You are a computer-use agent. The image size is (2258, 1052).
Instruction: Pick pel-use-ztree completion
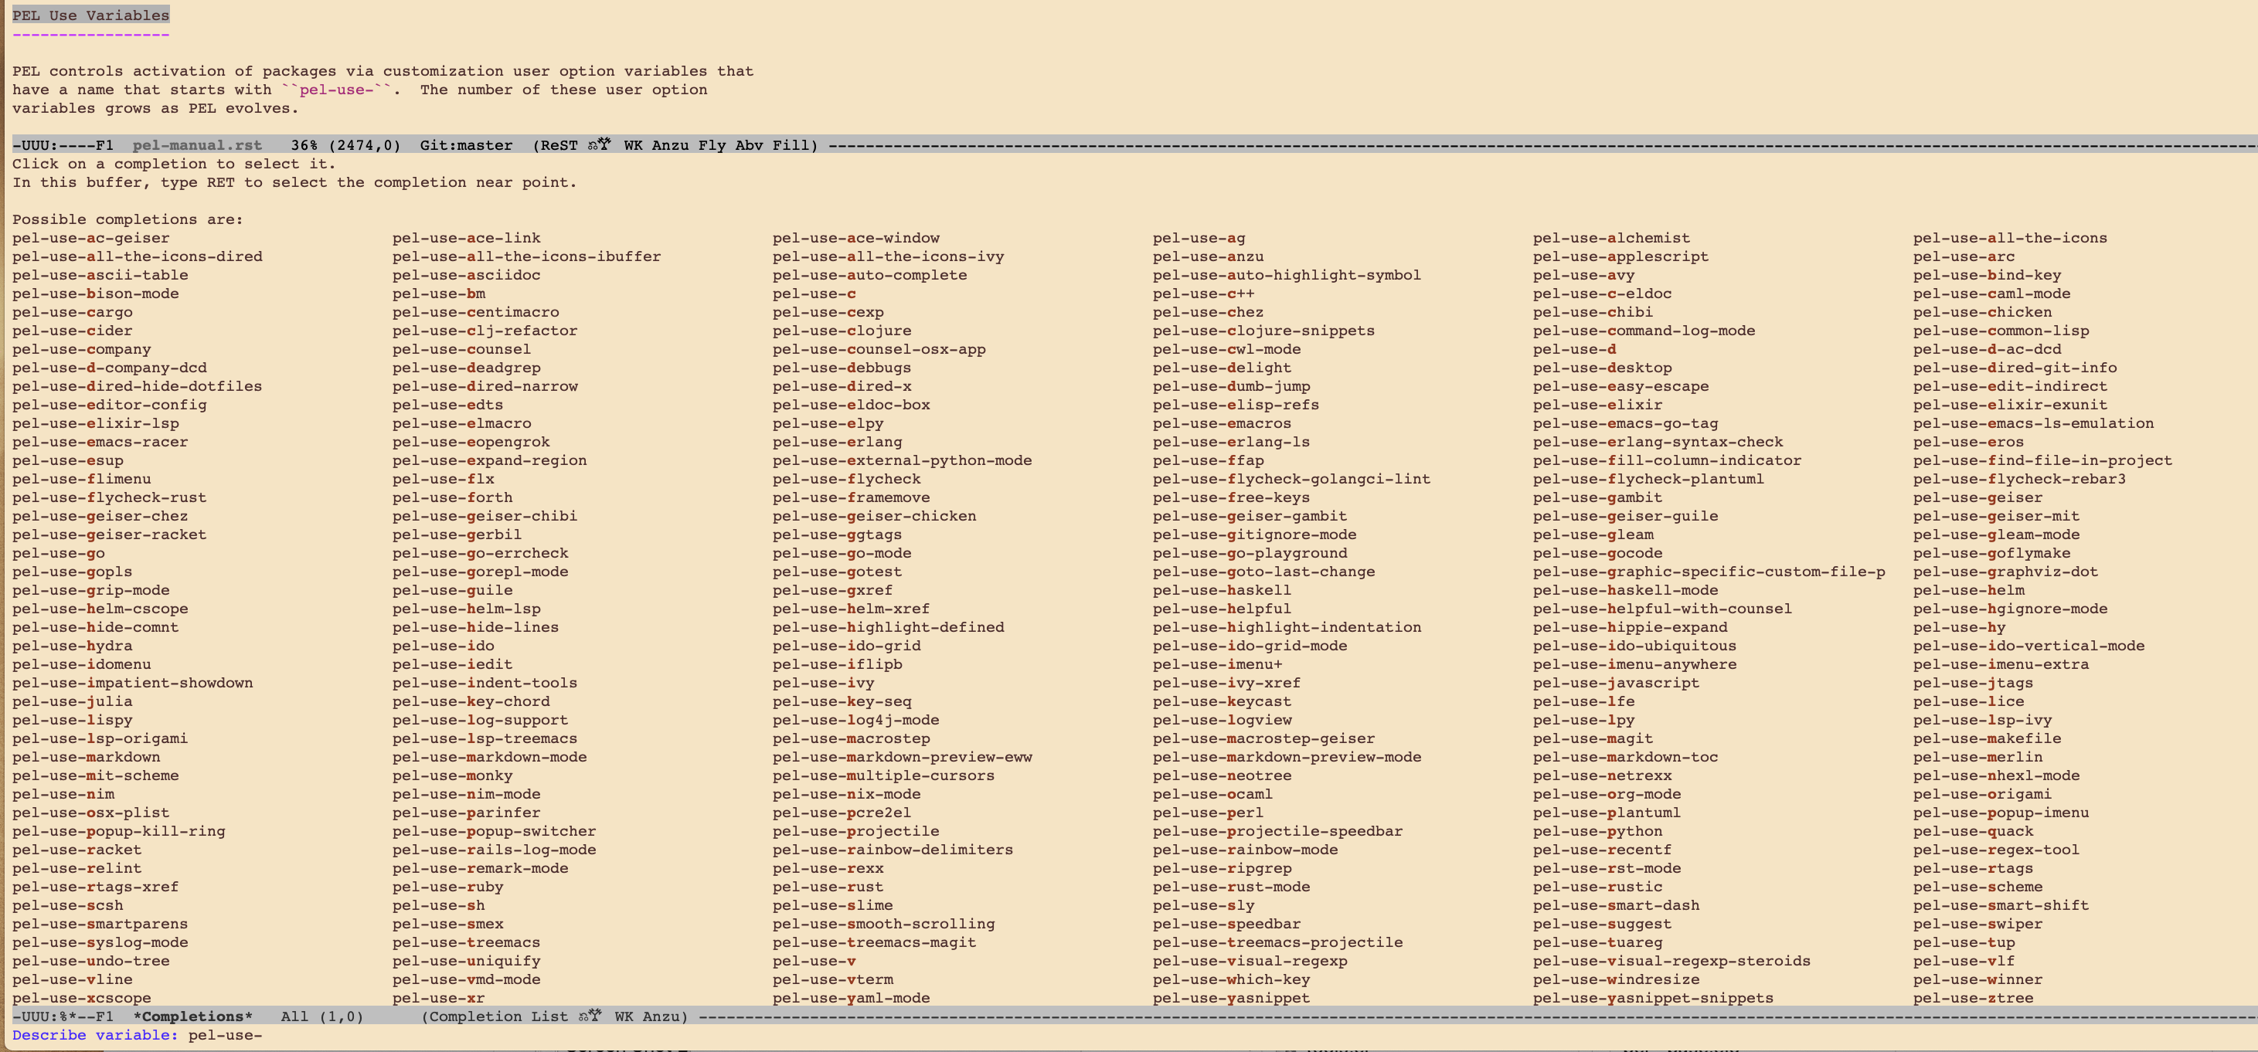[1973, 998]
